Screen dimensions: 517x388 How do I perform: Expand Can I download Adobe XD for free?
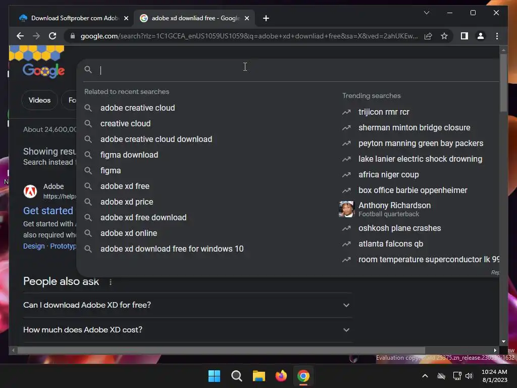pos(187,305)
